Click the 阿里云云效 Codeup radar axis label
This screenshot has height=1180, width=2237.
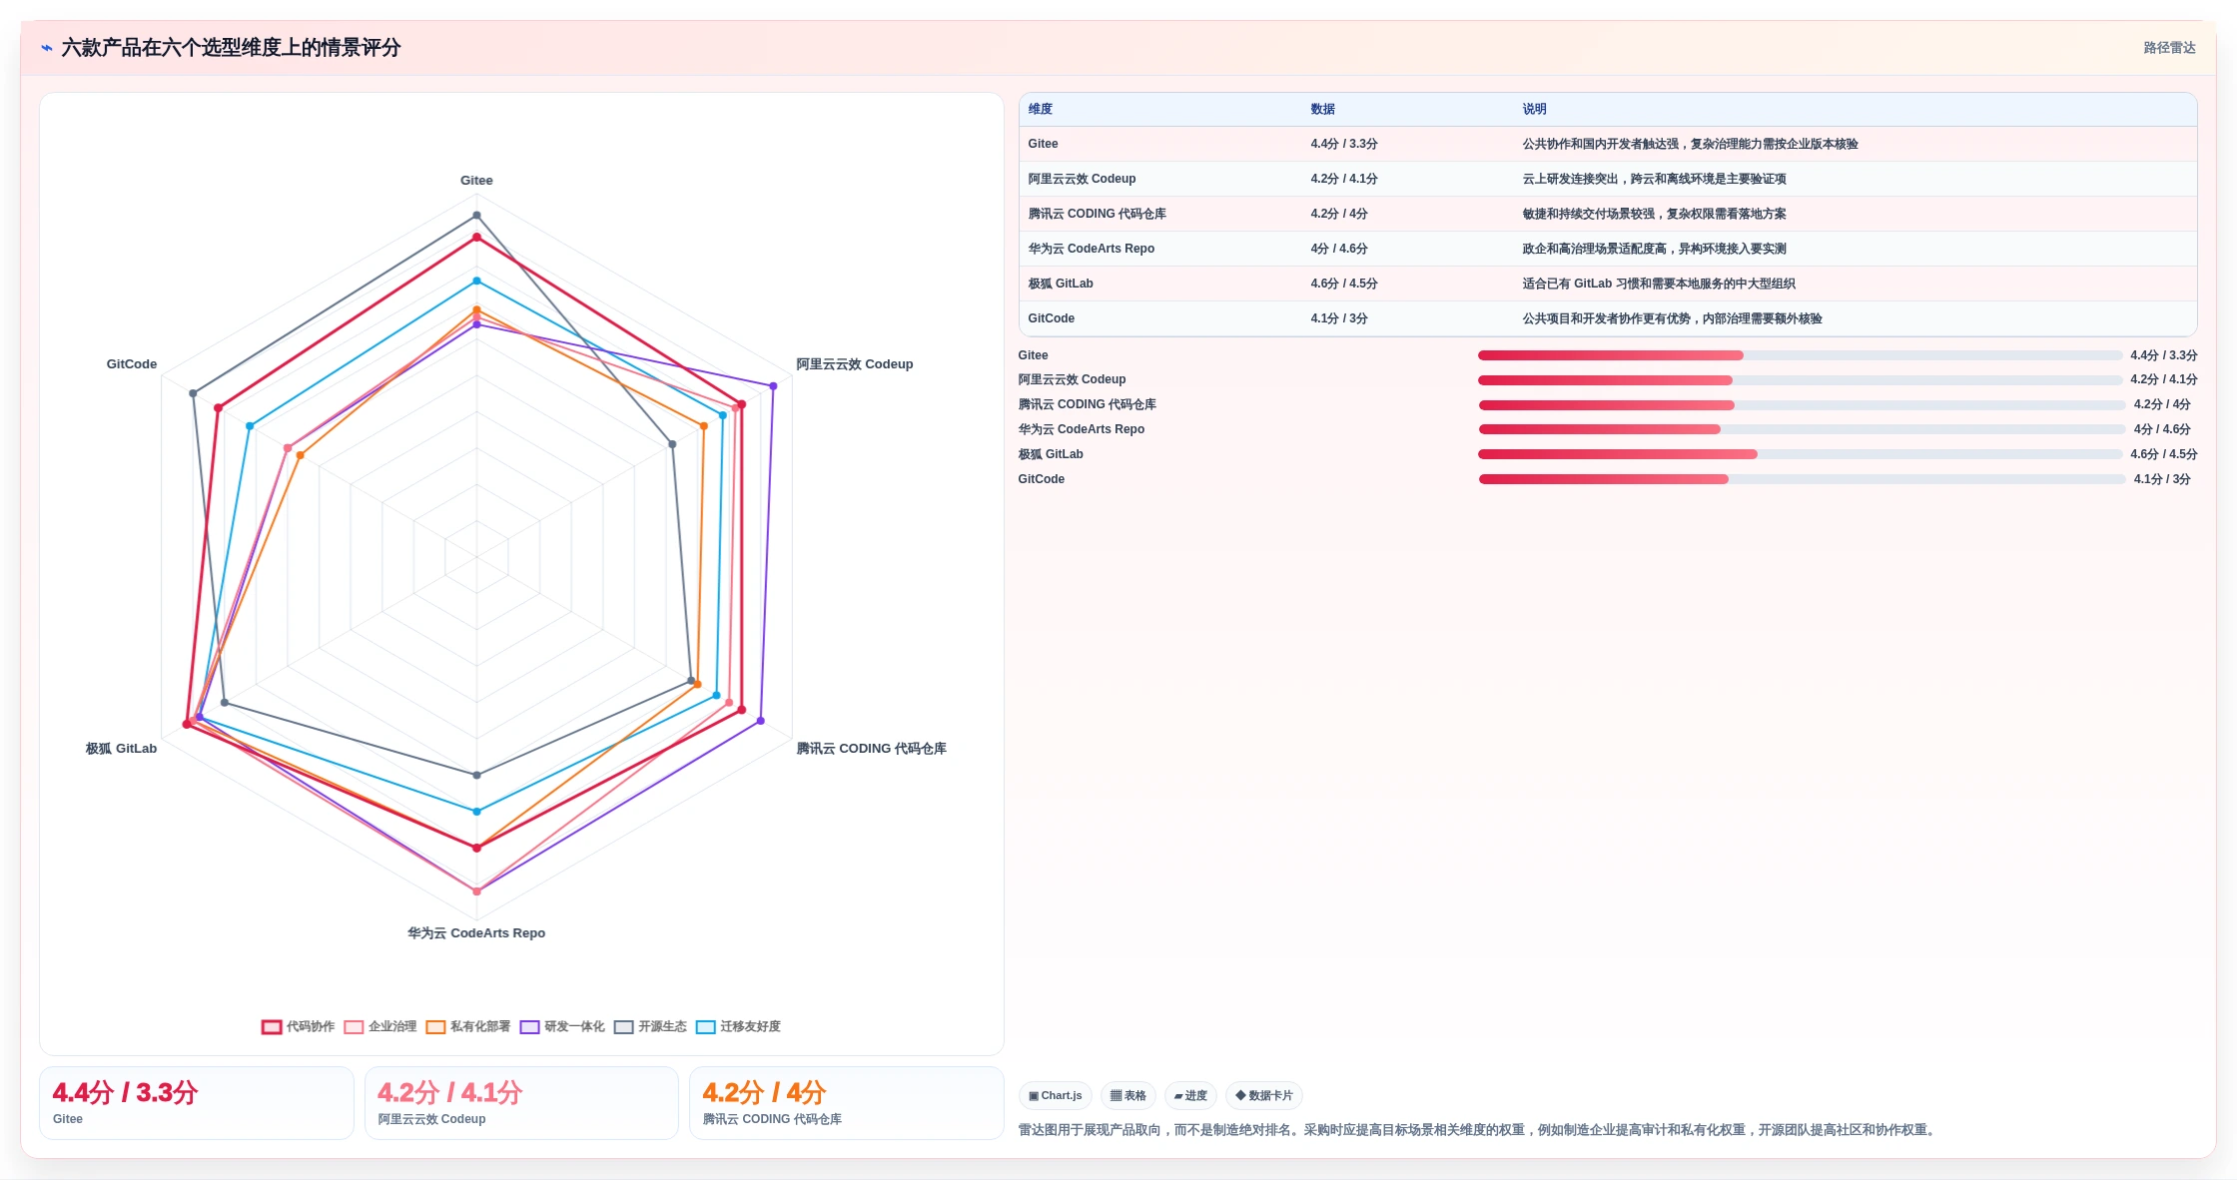point(855,364)
